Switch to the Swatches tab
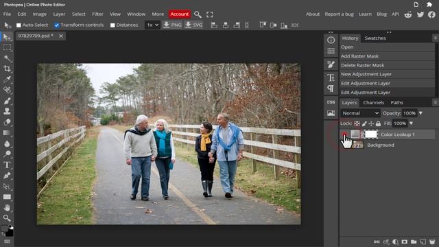Screen dimensions: 439x247 click(x=375, y=38)
